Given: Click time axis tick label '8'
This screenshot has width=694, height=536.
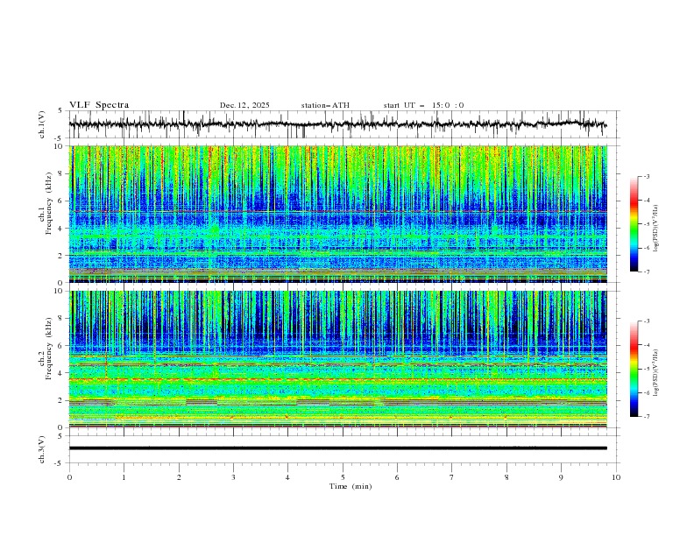Looking at the screenshot, I should (506, 477).
